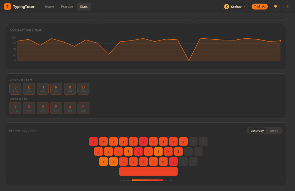This screenshot has width=295, height=191.
Task: Click the o key on heatmap keyboard
Action: tap(173, 142)
